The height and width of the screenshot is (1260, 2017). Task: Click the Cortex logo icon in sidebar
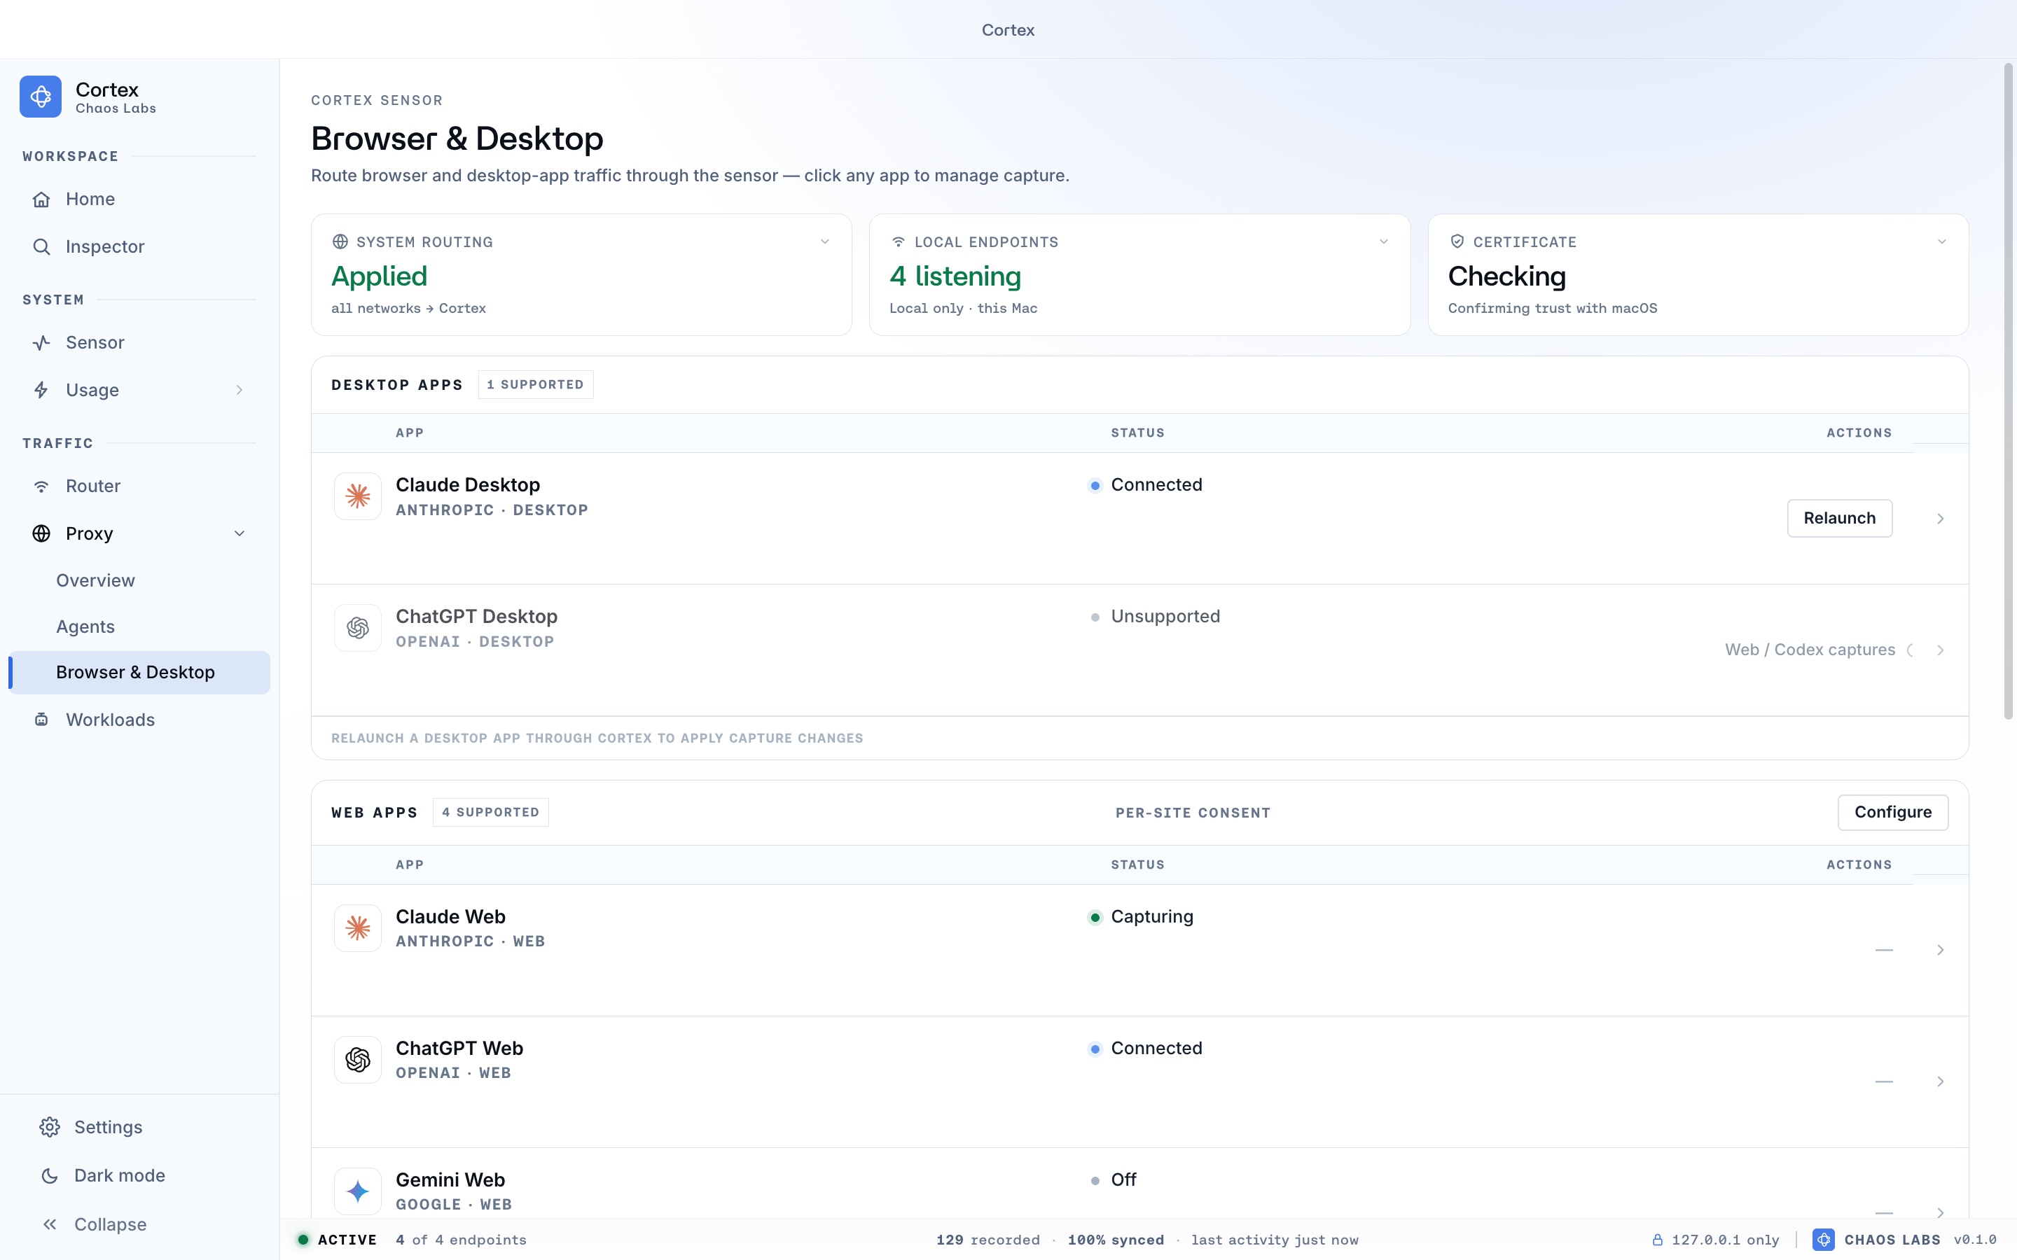point(41,97)
